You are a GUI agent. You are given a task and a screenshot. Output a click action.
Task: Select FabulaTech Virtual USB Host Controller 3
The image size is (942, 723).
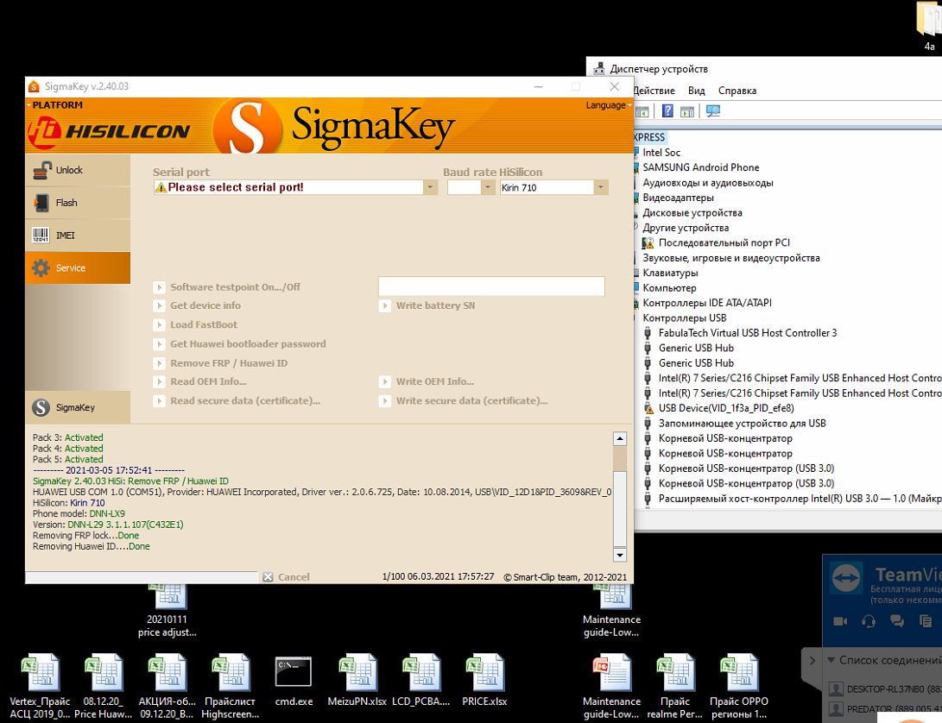[748, 333]
